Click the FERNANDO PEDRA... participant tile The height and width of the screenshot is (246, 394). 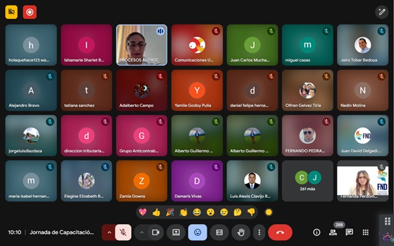point(308,136)
